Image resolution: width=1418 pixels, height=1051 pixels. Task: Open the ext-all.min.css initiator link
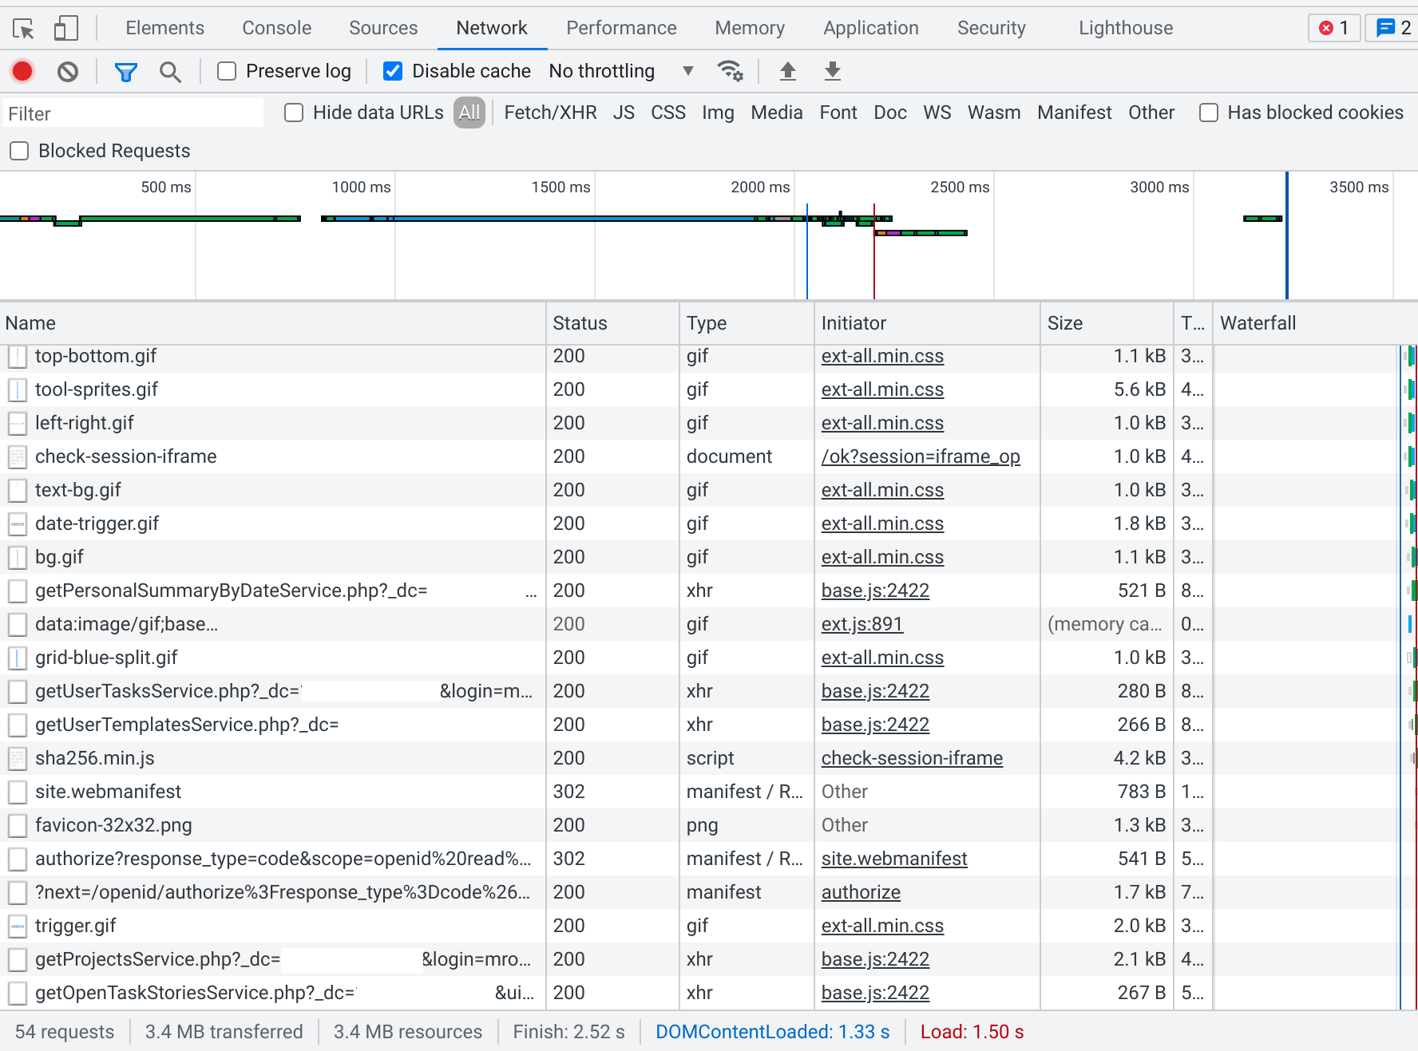[x=881, y=356]
